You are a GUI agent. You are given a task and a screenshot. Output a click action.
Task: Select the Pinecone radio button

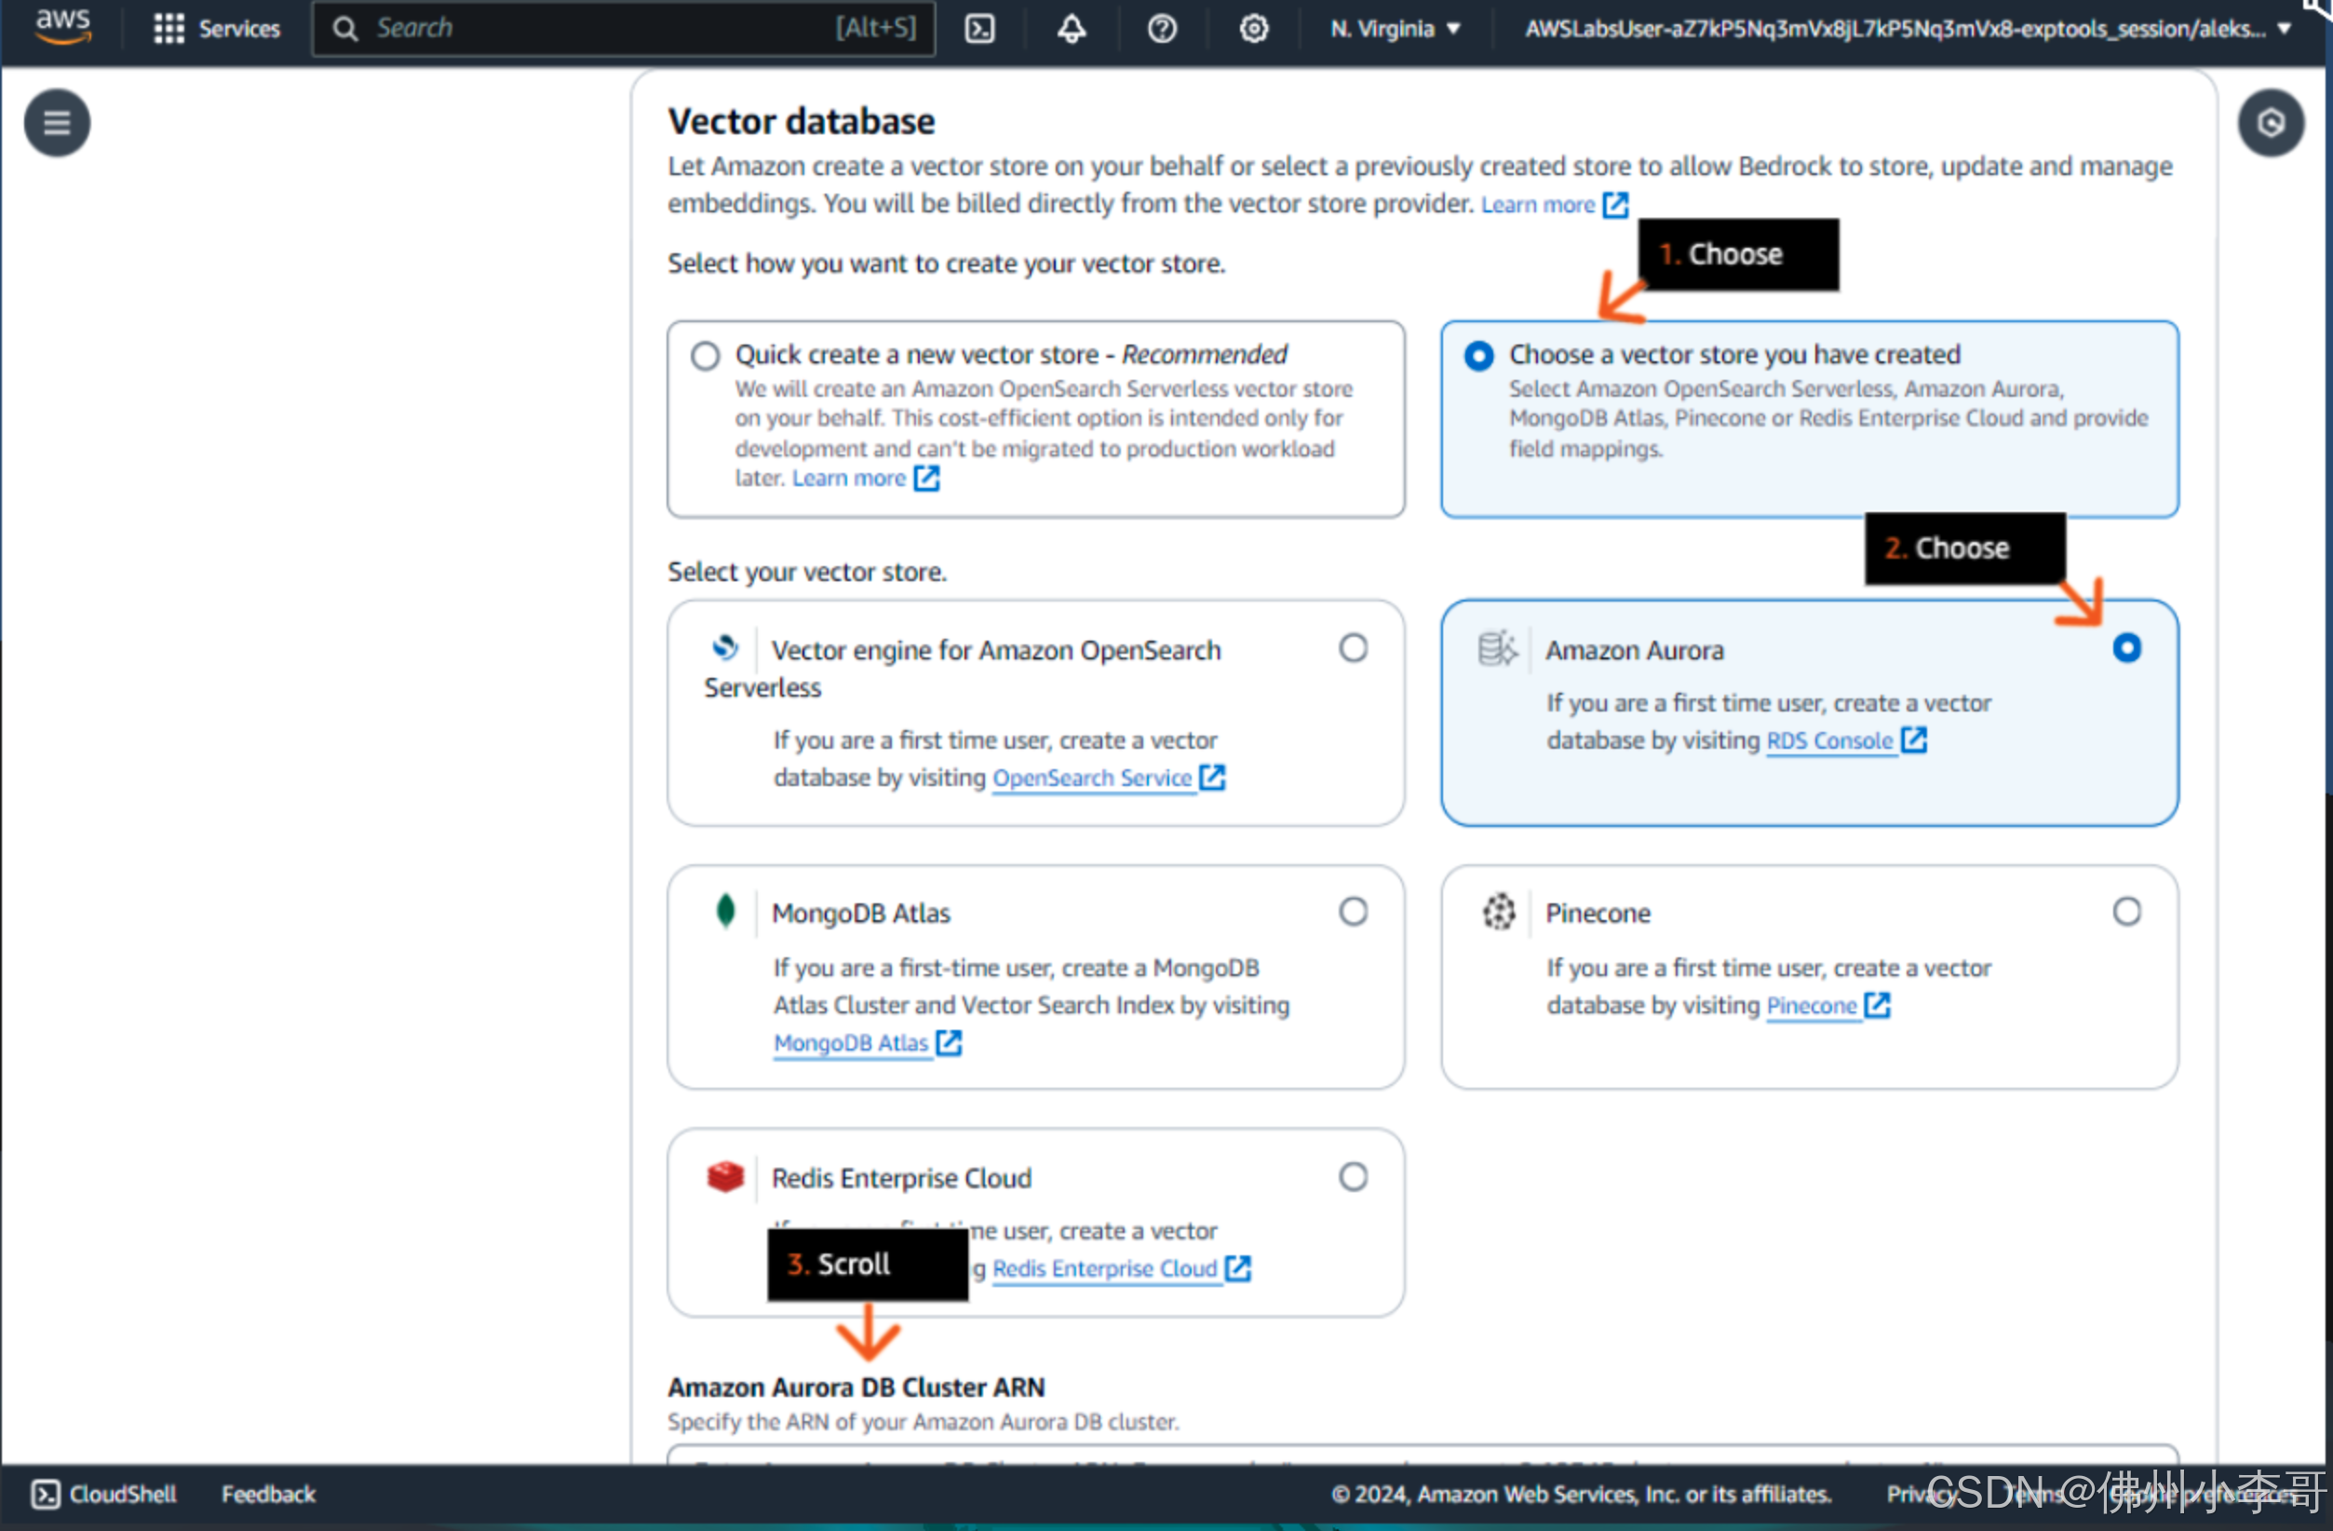pyautogui.click(x=2126, y=911)
